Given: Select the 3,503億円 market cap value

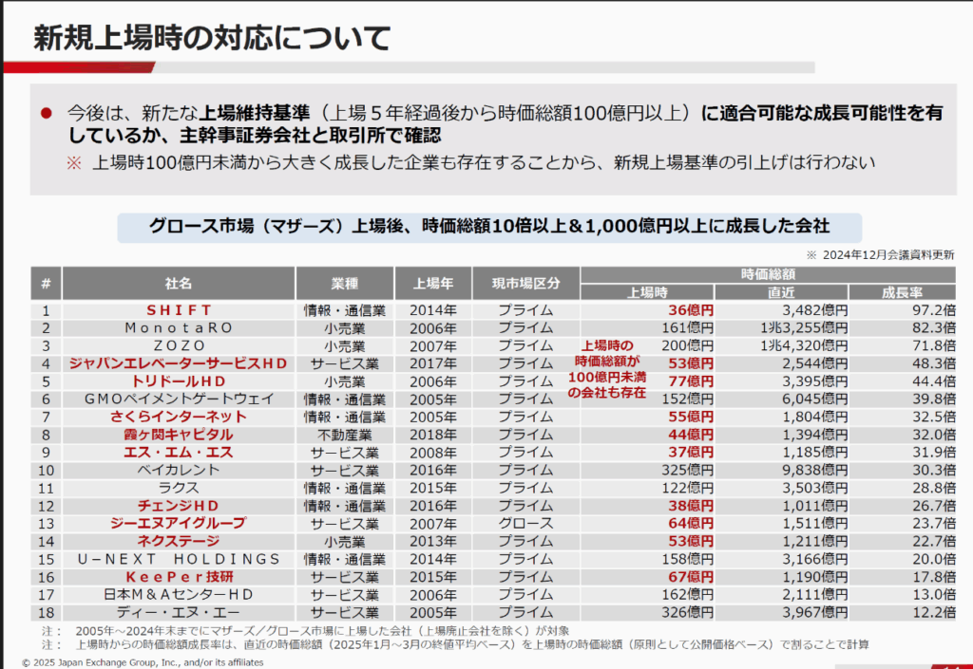Looking at the screenshot, I should click(x=814, y=488).
